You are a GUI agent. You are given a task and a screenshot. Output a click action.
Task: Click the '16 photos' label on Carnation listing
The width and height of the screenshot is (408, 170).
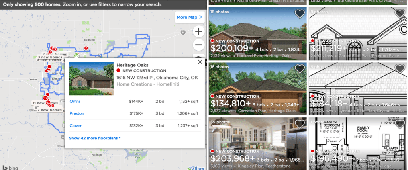[x=220, y=67]
